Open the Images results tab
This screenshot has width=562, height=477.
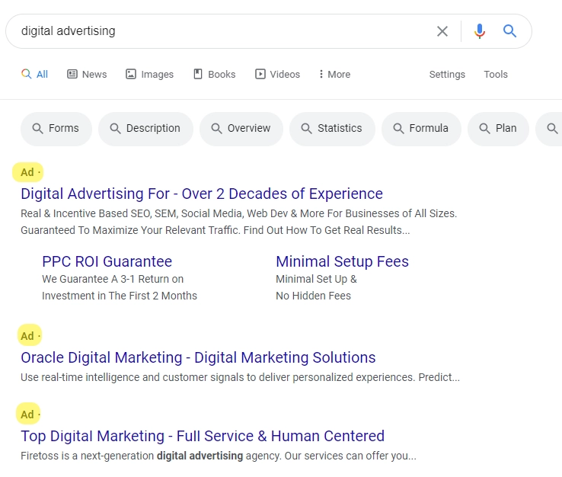[x=149, y=74]
